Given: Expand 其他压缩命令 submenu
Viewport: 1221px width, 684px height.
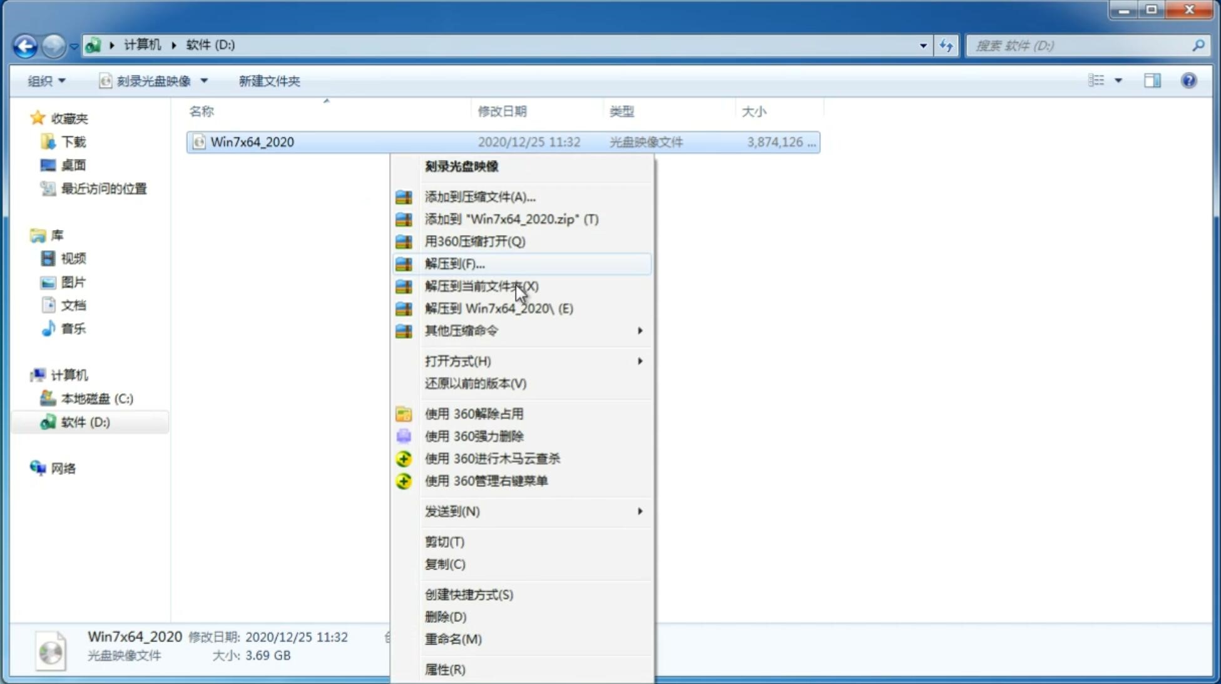Looking at the screenshot, I should (x=533, y=329).
